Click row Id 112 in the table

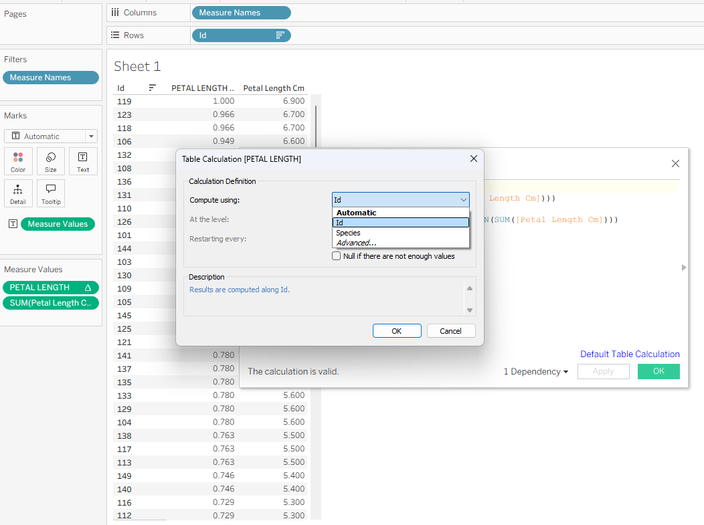[x=124, y=516]
